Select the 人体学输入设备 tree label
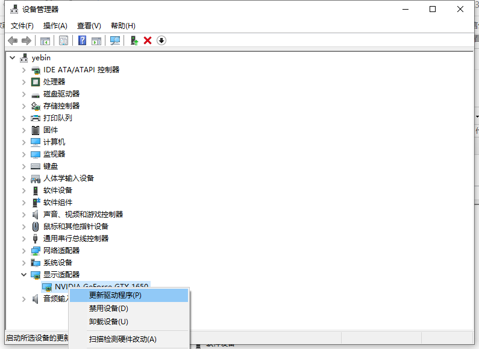 (x=69, y=178)
